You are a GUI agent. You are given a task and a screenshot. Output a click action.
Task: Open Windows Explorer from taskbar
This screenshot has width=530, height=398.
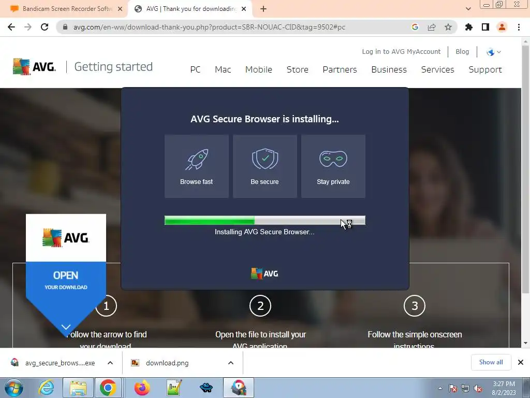click(78, 388)
